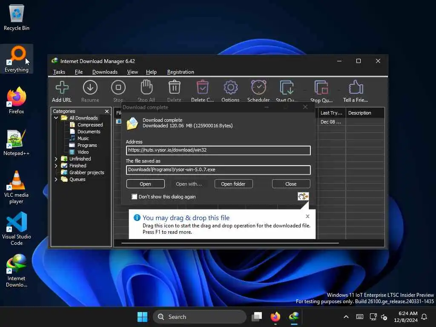
Task: Collapse the All Downloads tree node
Action: pos(56,118)
